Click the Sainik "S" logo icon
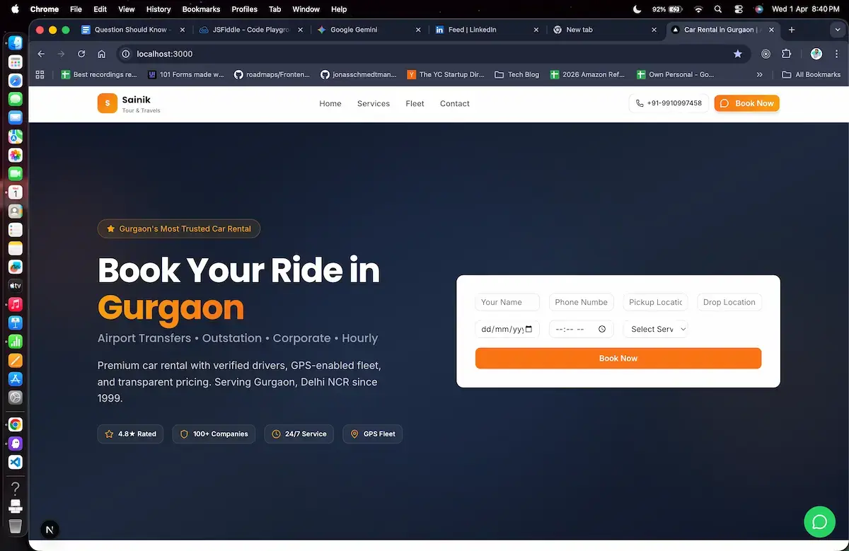Screen dimensions: 849x551 click(107, 103)
